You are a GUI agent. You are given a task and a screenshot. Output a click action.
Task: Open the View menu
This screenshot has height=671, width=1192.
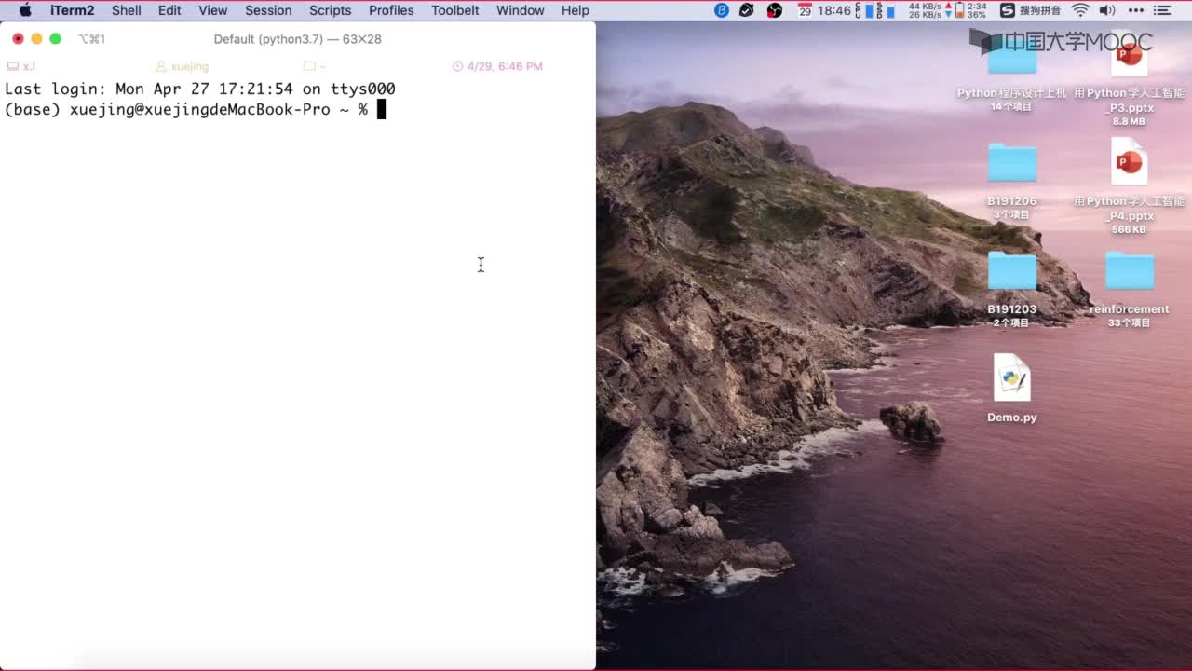coord(213,10)
